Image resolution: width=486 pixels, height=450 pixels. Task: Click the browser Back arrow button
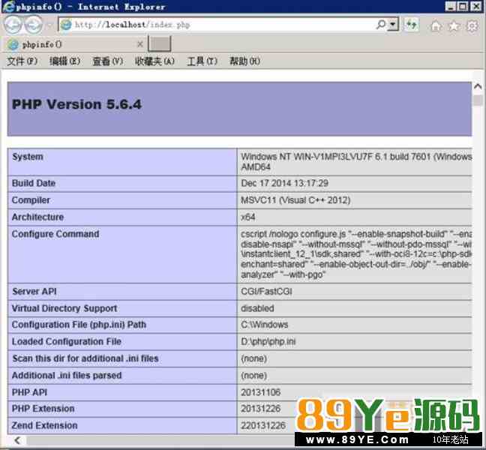click(13, 24)
